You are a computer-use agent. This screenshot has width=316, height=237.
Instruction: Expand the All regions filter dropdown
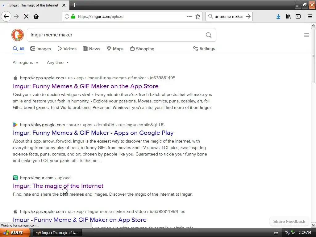(25, 62)
